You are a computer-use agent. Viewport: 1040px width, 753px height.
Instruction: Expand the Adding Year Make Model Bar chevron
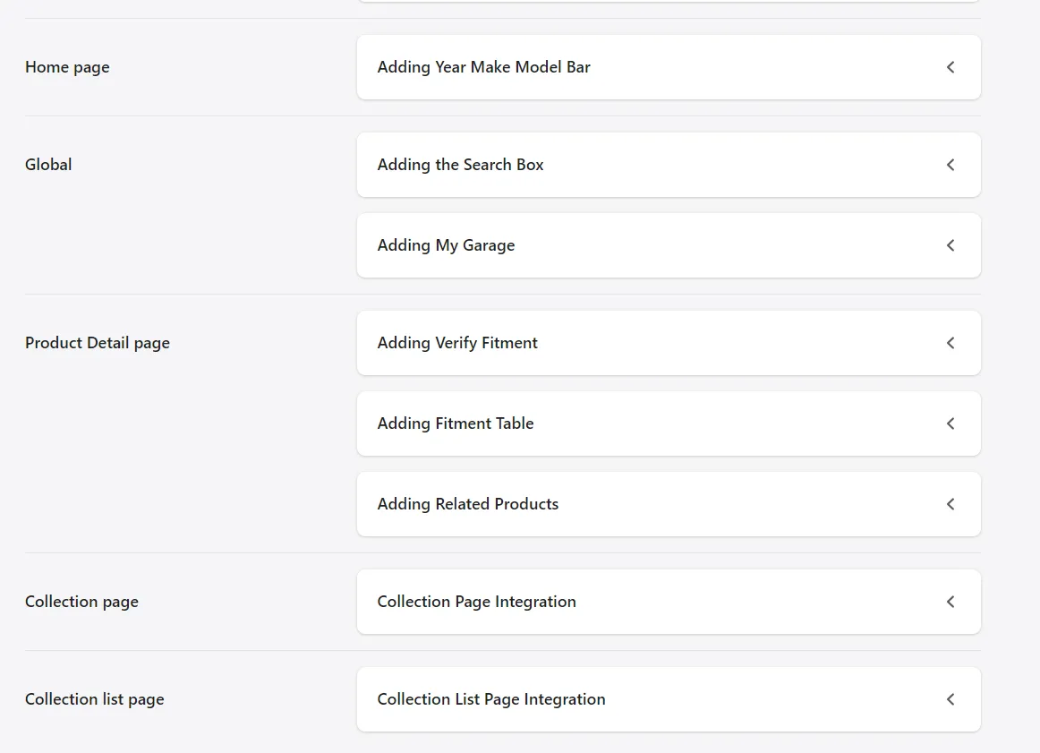(950, 67)
